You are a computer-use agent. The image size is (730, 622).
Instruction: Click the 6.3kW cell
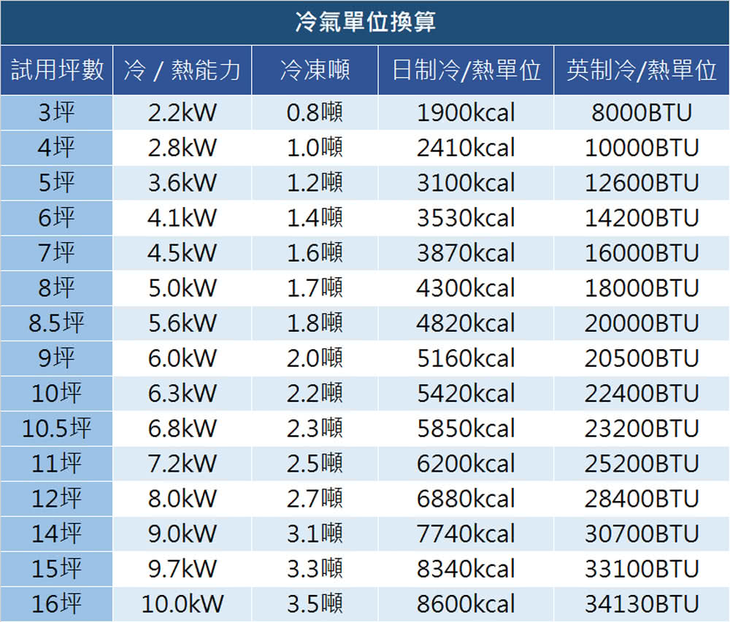click(x=182, y=393)
